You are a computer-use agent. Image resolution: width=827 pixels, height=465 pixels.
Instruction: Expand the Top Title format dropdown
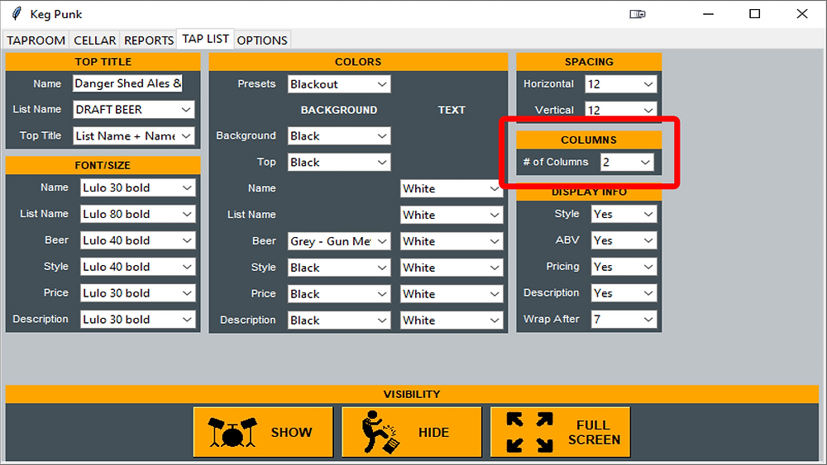click(133, 136)
